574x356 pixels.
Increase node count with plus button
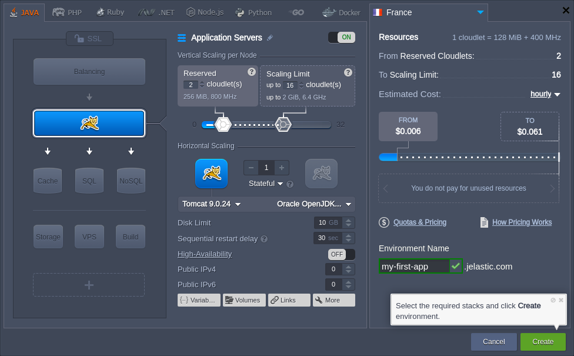tap(282, 168)
